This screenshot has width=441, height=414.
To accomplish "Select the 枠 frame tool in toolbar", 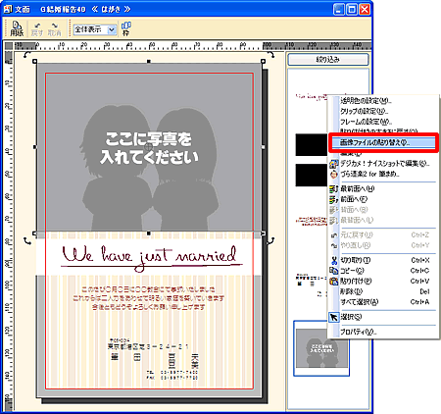I will [126, 28].
